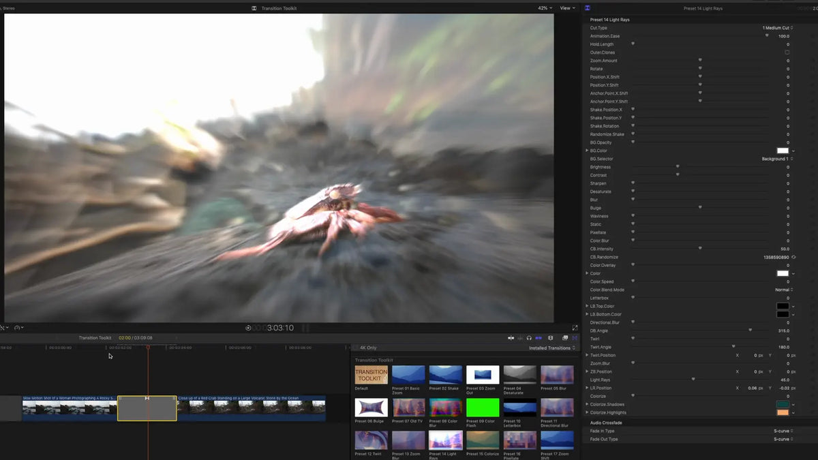Open the Cut.Type dropdown

click(778, 28)
